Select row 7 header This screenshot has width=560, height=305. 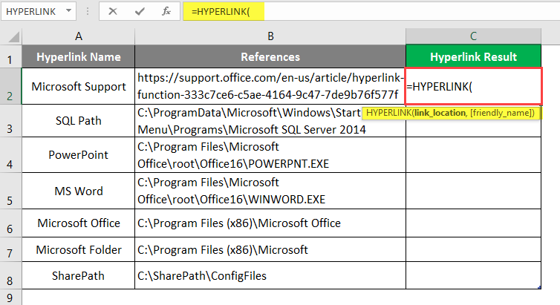[10, 249]
